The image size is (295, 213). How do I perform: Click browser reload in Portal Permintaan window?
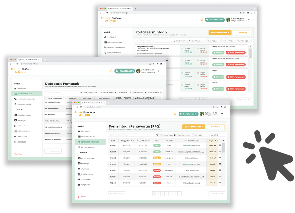point(107,13)
